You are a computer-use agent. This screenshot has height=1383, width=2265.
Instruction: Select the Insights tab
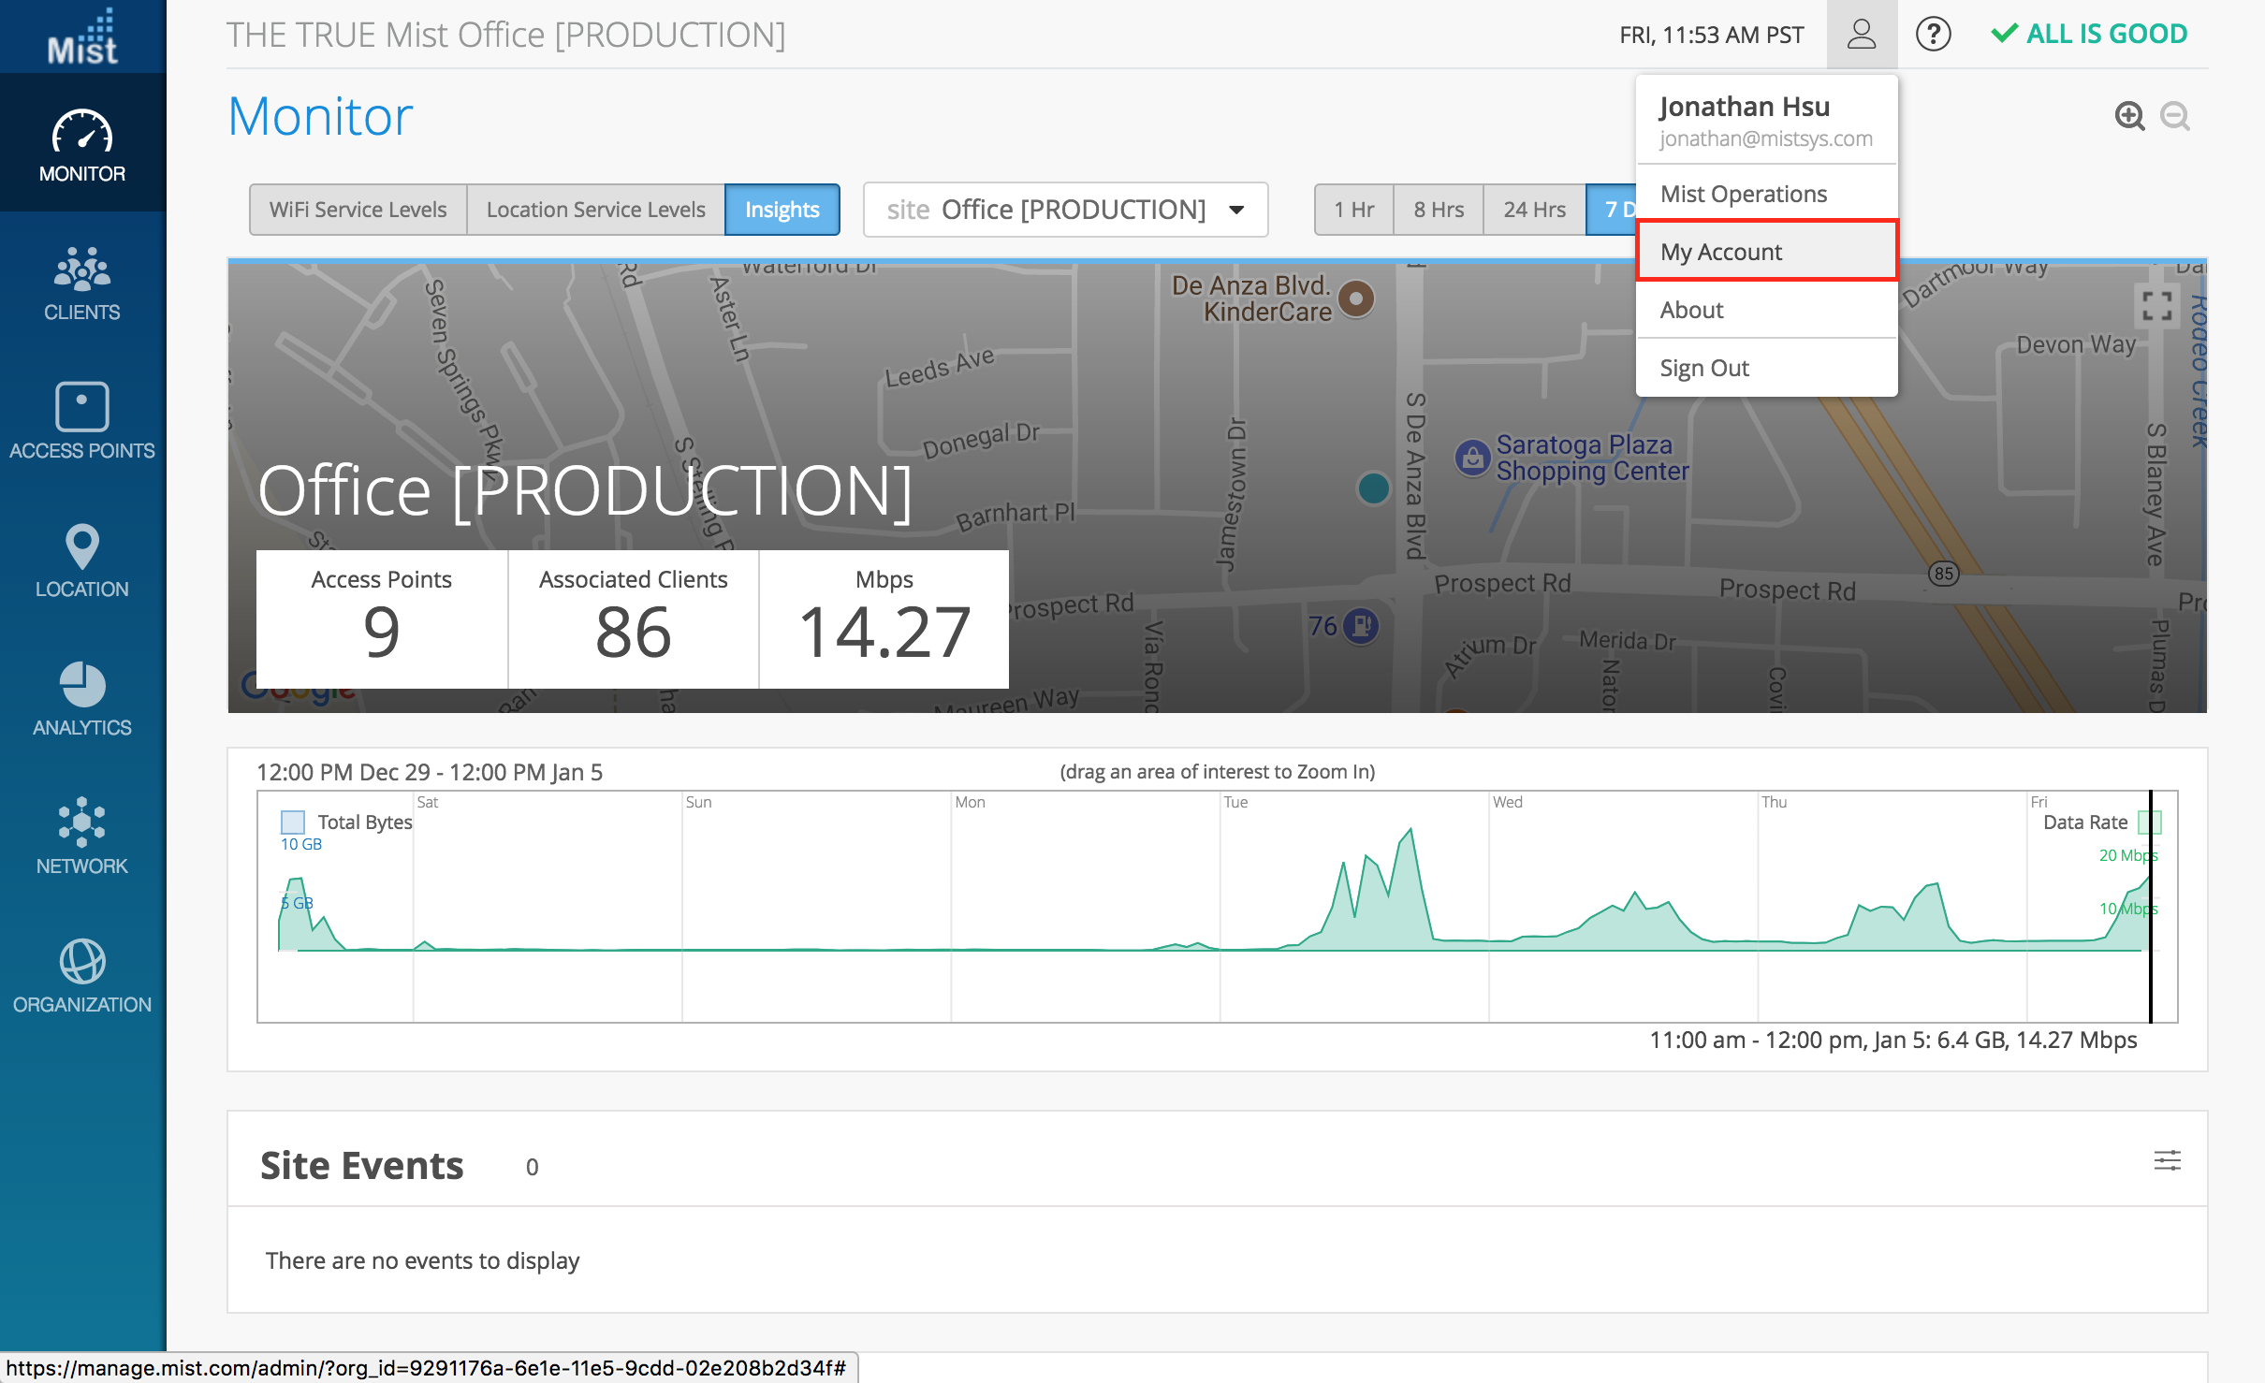pos(782,210)
